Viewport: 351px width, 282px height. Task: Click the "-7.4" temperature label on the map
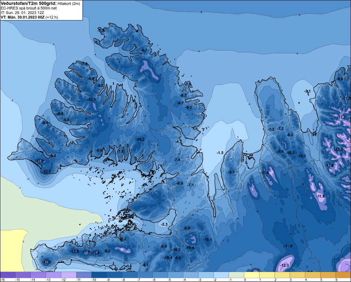point(177,160)
